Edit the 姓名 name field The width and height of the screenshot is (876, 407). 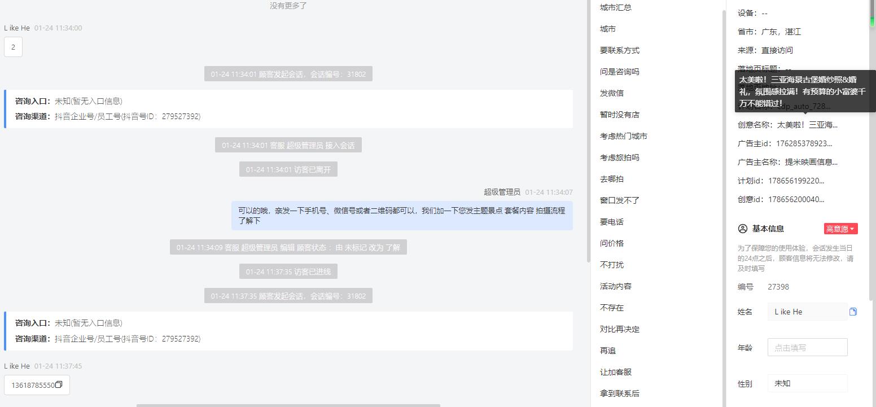pos(807,312)
